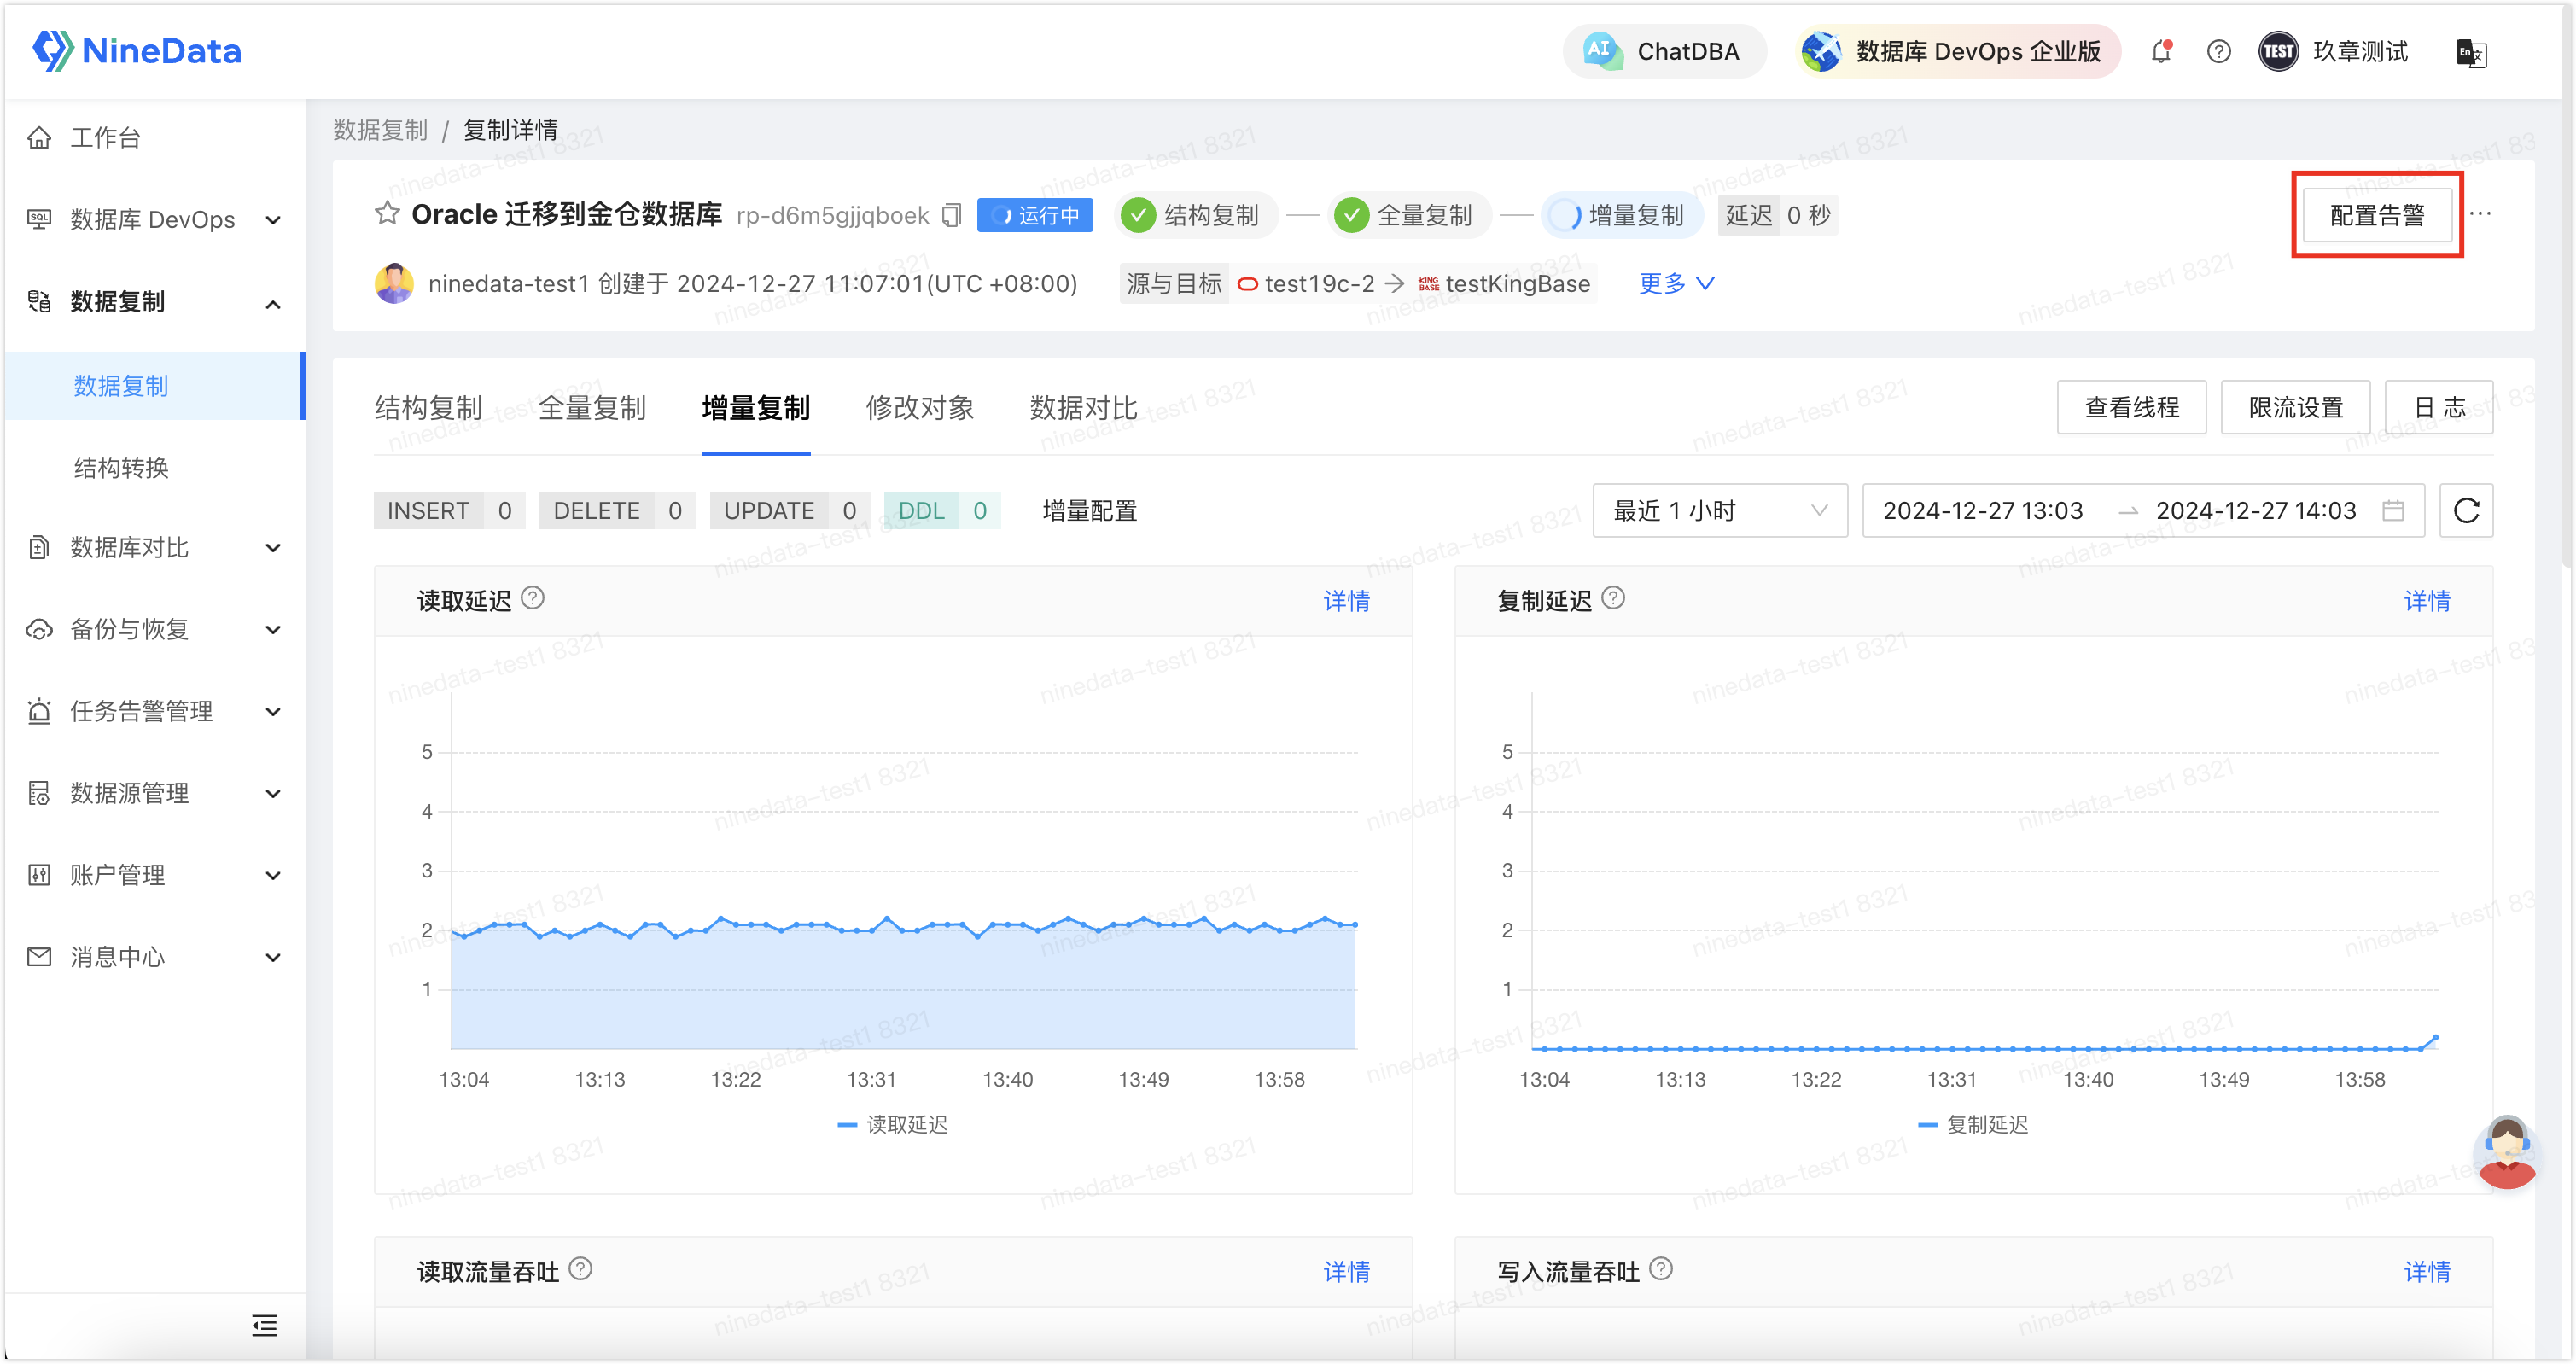
Task: Switch language with the translate icon
Action: click(x=2471, y=52)
